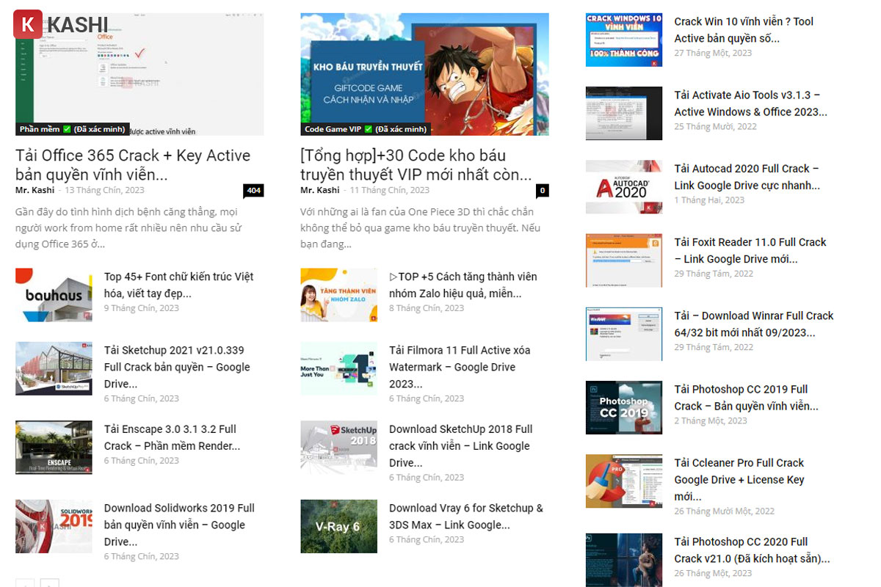Open 'Download Vray 6 for Sketchup & 3DS Max' link
The width and height of the screenshot is (881, 587).
point(466,517)
